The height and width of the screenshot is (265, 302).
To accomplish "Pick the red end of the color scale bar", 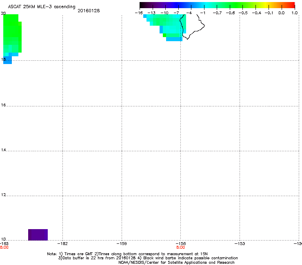I will point(292,5).
